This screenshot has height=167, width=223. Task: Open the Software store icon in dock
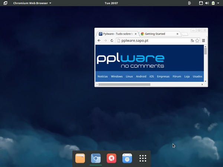(127, 158)
